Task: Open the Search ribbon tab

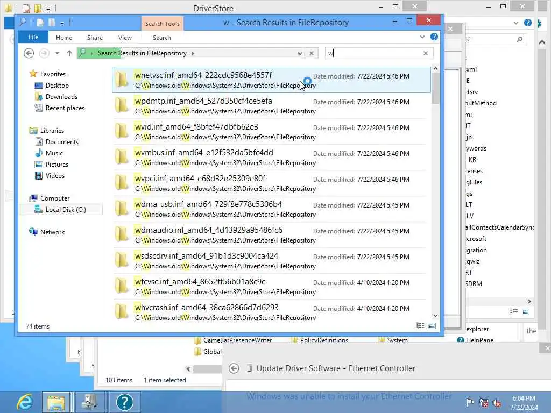Action: [x=161, y=38]
